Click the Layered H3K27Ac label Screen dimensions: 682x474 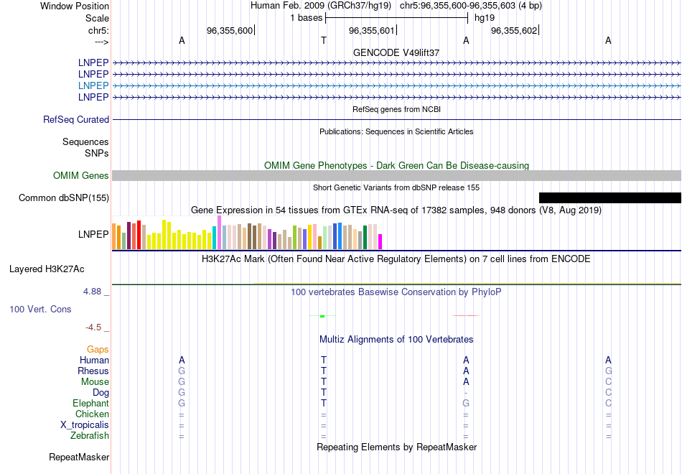[47, 269]
